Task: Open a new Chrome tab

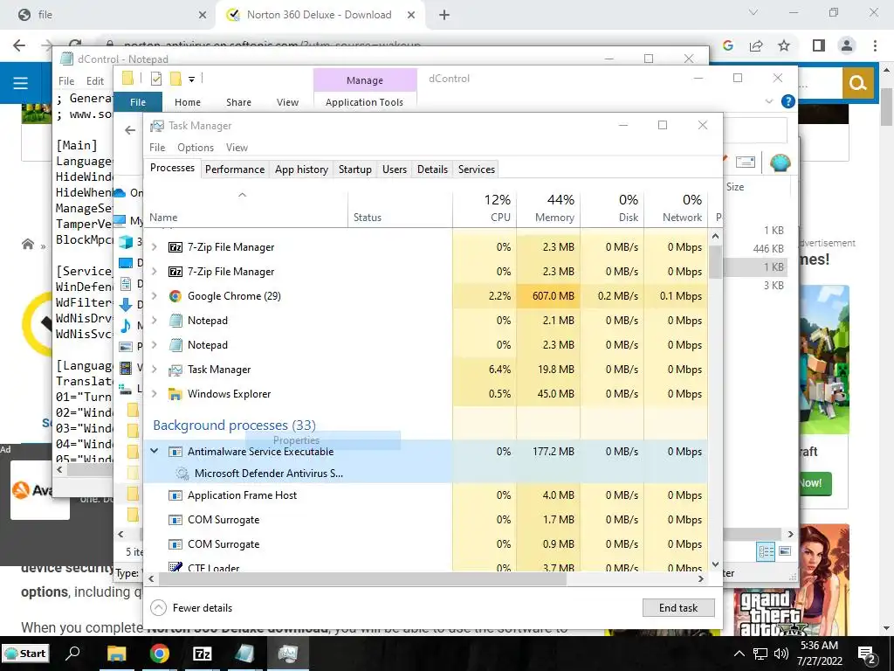Action: pyautogui.click(x=444, y=16)
